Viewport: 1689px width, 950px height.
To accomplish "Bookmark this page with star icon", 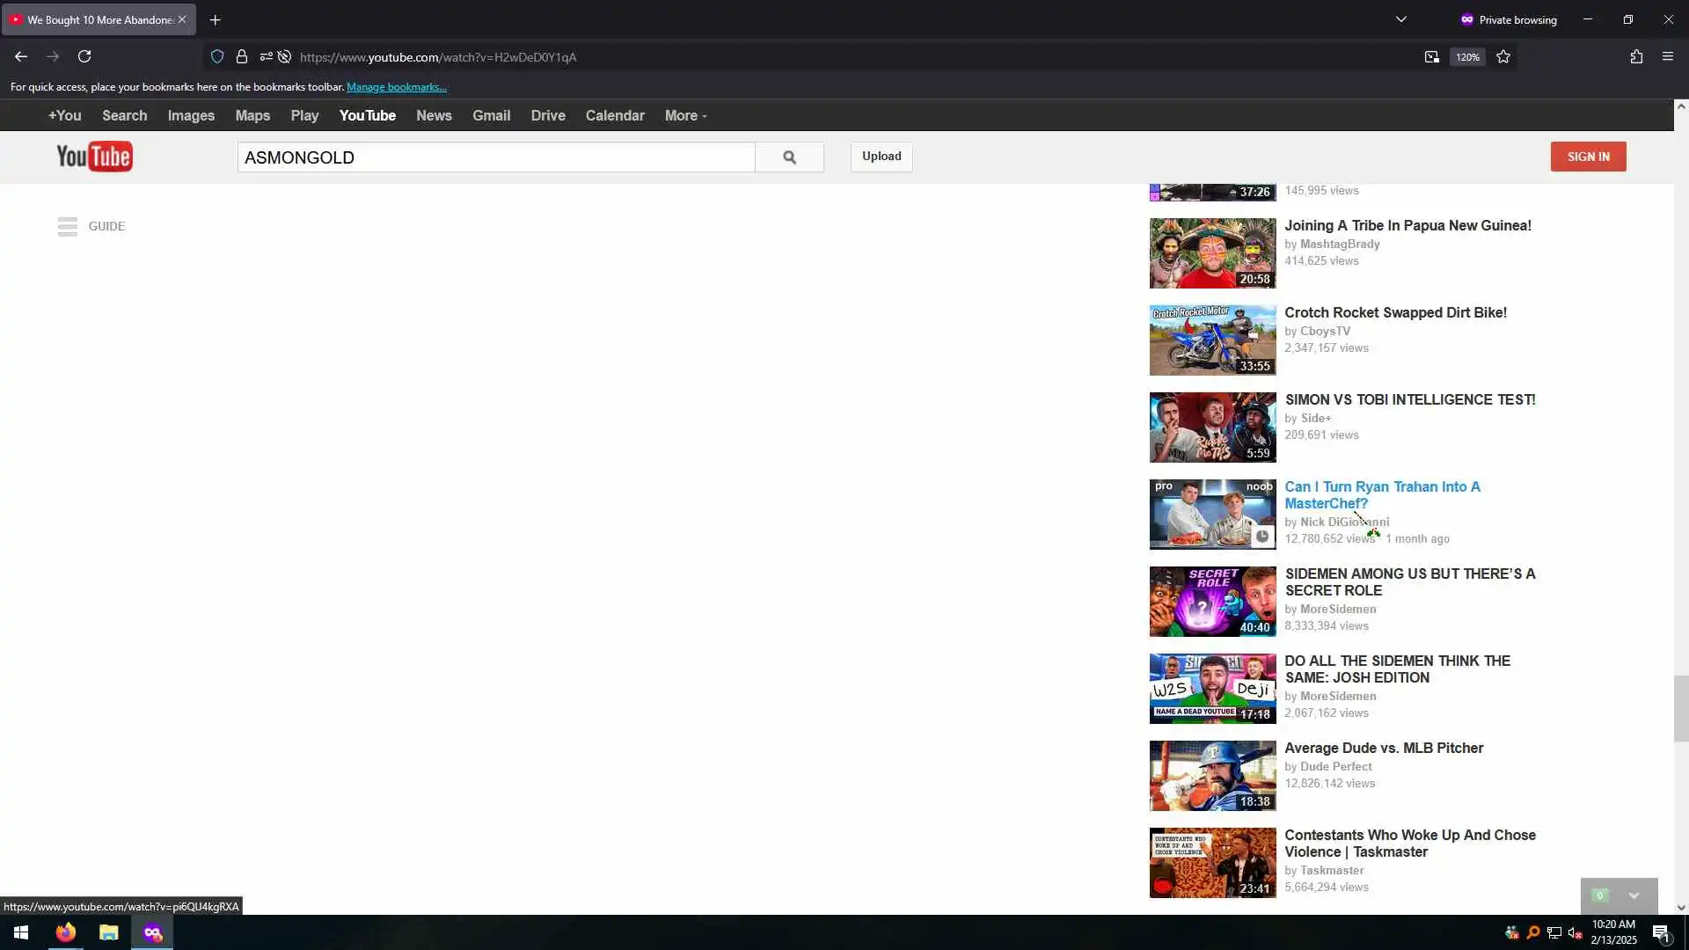I will click(x=1503, y=57).
